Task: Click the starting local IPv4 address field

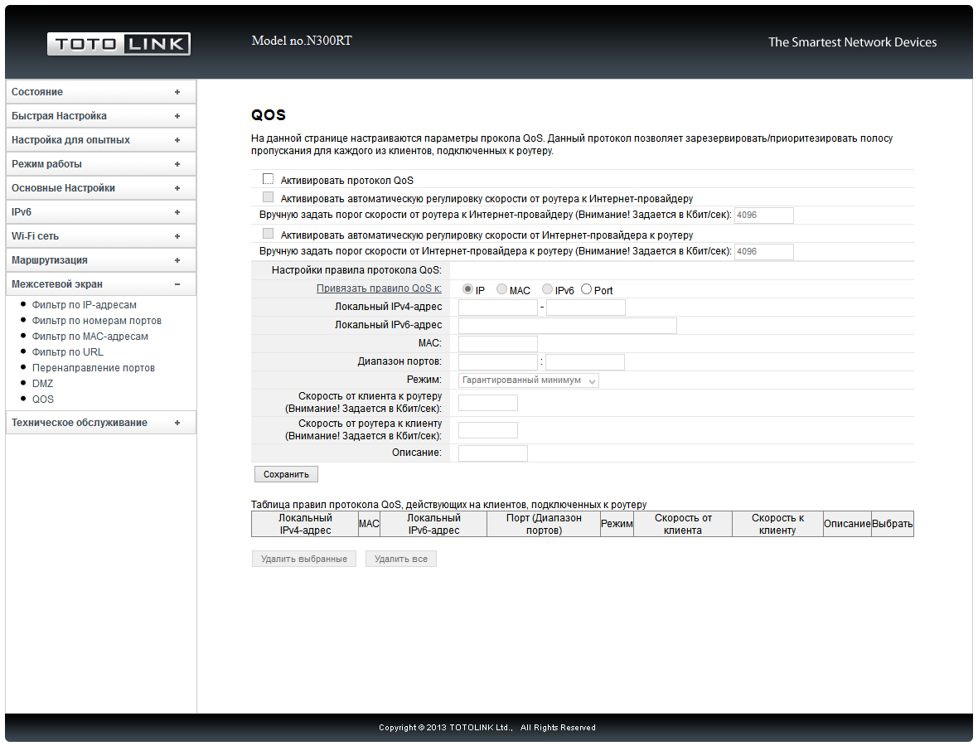Action: 498,308
